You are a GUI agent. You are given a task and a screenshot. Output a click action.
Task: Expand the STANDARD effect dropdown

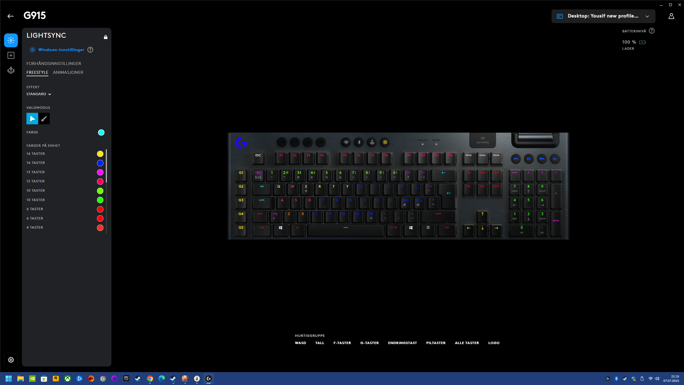pyautogui.click(x=39, y=94)
